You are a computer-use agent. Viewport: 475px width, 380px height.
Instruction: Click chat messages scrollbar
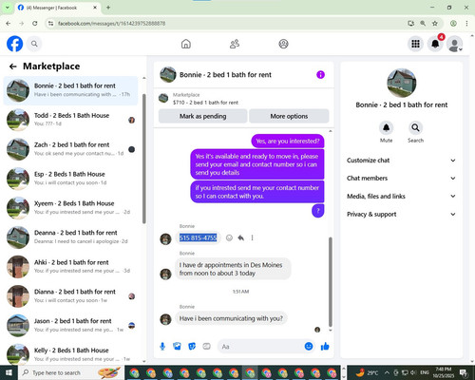(x=331, y=282)
